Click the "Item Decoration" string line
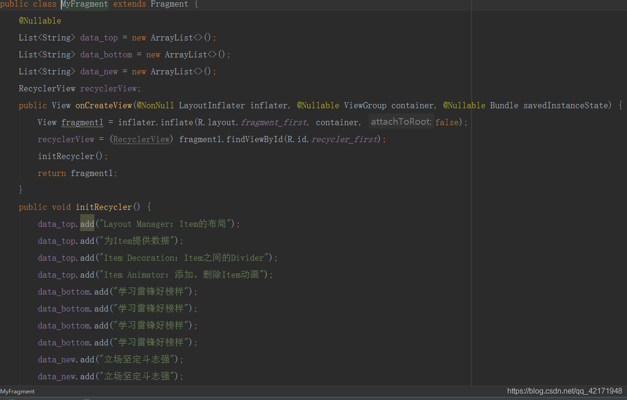 (158, 258)
